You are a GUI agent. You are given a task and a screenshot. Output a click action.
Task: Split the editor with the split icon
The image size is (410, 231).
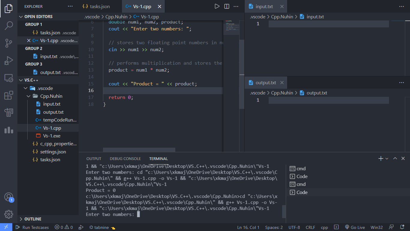[x=227, y=6]
